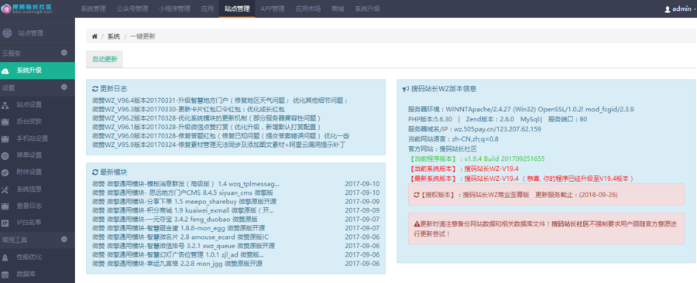The height and width of the screenshot is (283, 697).
Task: Open the 系统升级 top menu
Action: [368, 9]
